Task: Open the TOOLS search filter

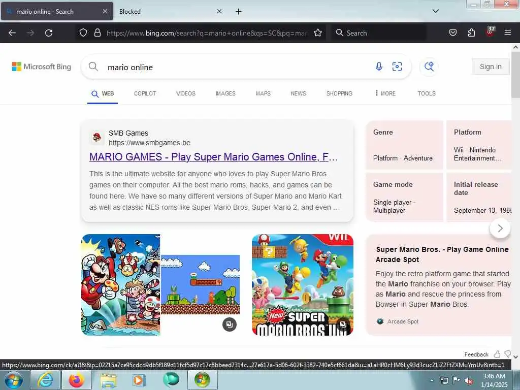Action: pyautogui.click(x=427, y=93)
